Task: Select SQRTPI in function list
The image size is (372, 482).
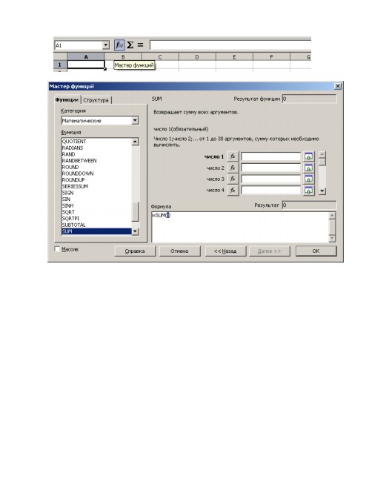Action: click(x=96, y=219)
